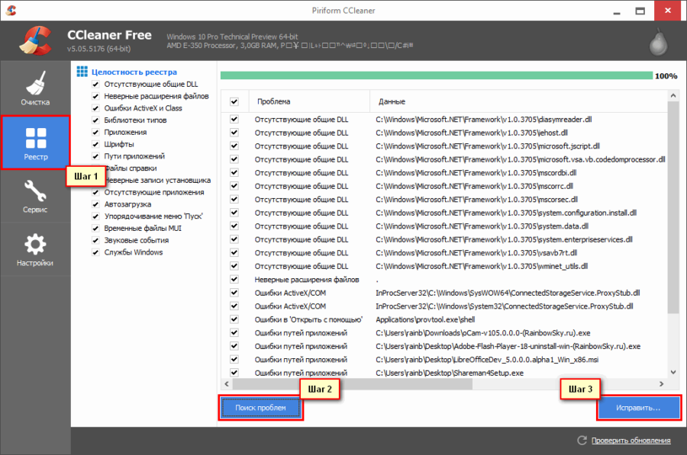
Task: Click the green scan progress bar
Action: coord(435,76)
